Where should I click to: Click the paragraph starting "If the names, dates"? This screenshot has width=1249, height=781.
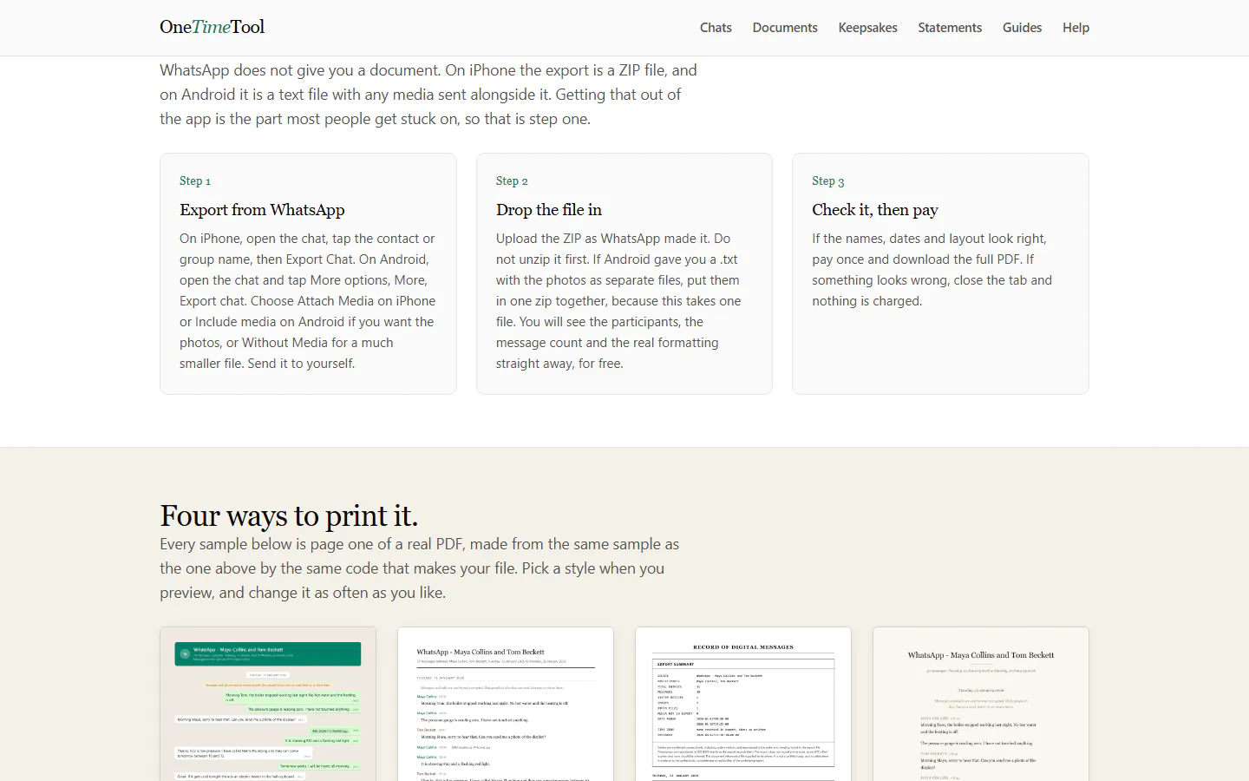tap(932, 270)
